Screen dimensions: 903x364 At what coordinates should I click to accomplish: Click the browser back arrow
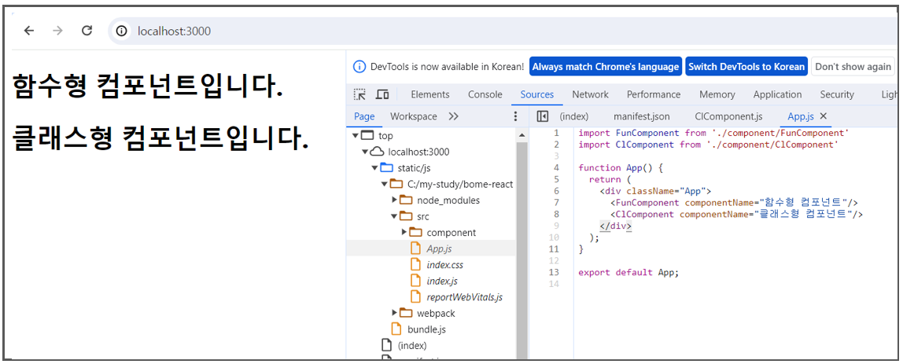[29, 31]
